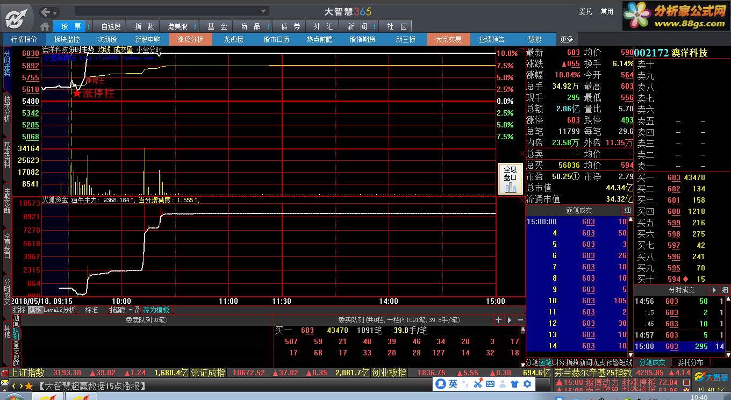Click the play arrow next to 分时成交
Screen dimensions: 731x400
coord(714,290)
